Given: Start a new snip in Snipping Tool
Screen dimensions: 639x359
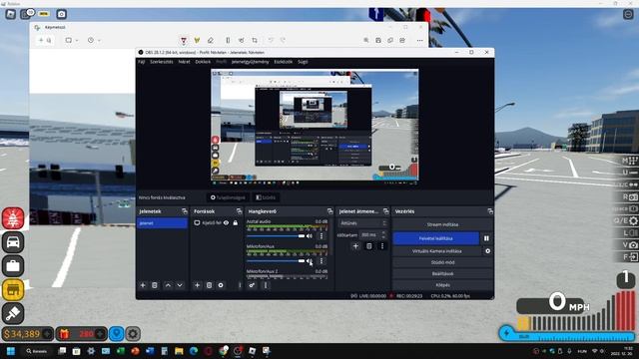Looking at the screenshot, I should pos(45,40).
